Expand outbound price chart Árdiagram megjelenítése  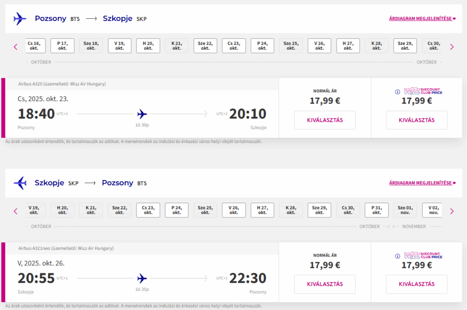click(422, 18)
